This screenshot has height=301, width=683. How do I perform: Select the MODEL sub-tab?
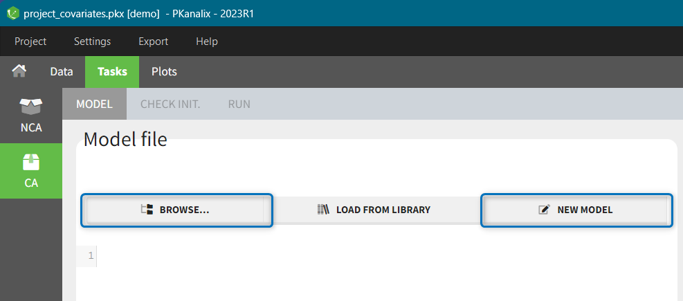94,104
